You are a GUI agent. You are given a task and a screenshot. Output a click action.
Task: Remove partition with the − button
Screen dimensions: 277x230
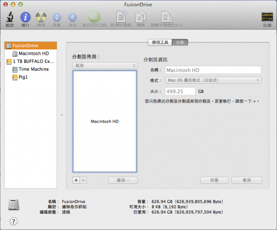84,180
